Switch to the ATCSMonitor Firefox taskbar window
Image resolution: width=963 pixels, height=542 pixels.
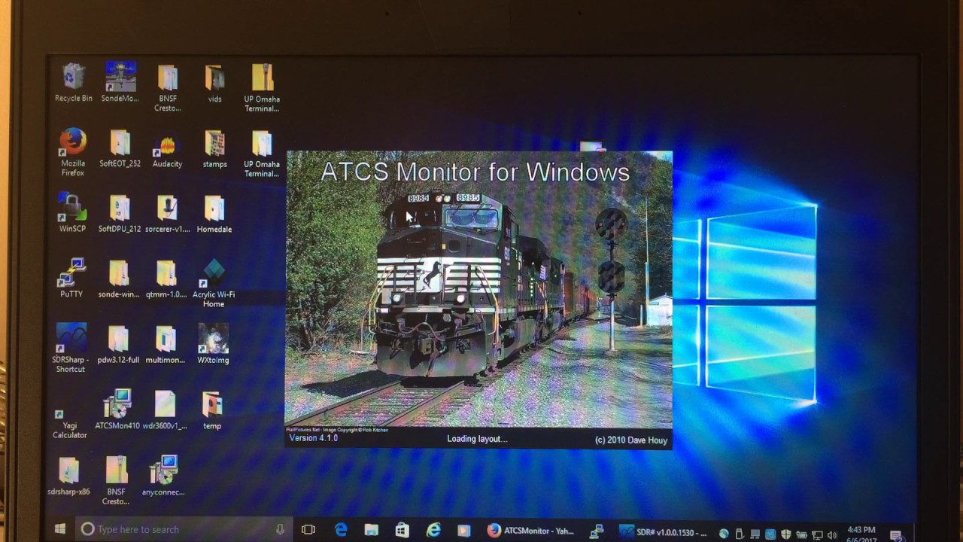point(530,531)
